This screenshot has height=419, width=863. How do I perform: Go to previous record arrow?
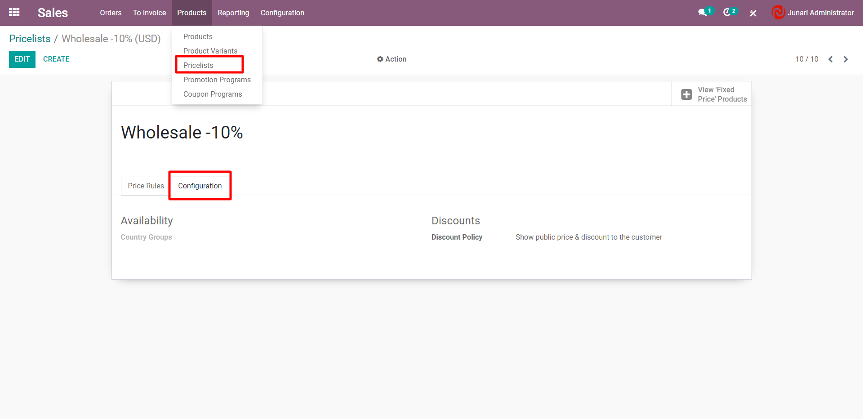831,59
